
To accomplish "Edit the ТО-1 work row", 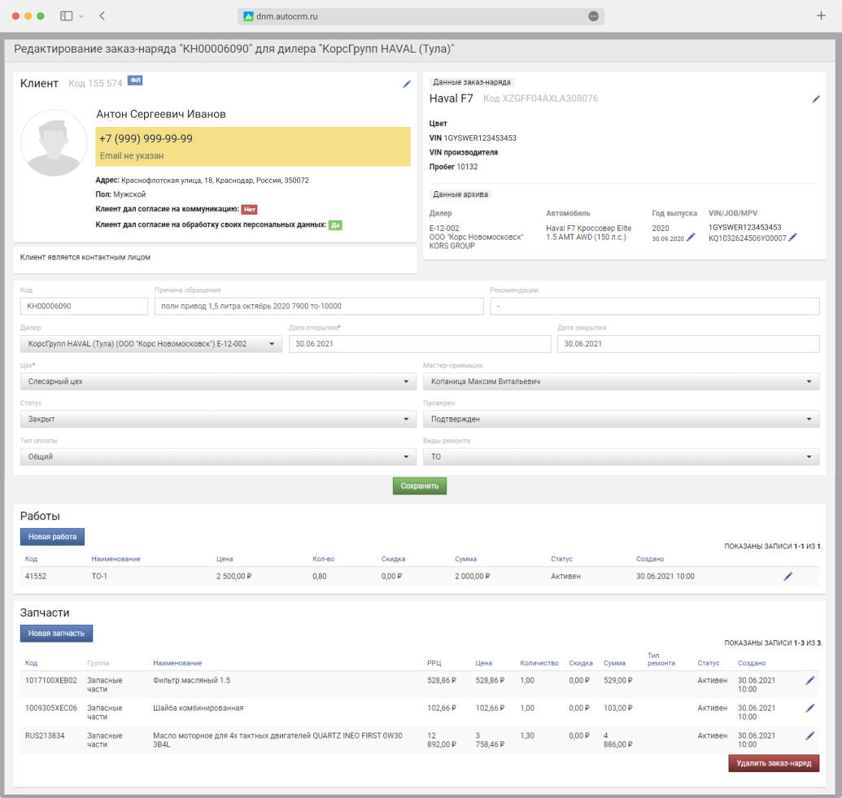I will coord(787,576).
